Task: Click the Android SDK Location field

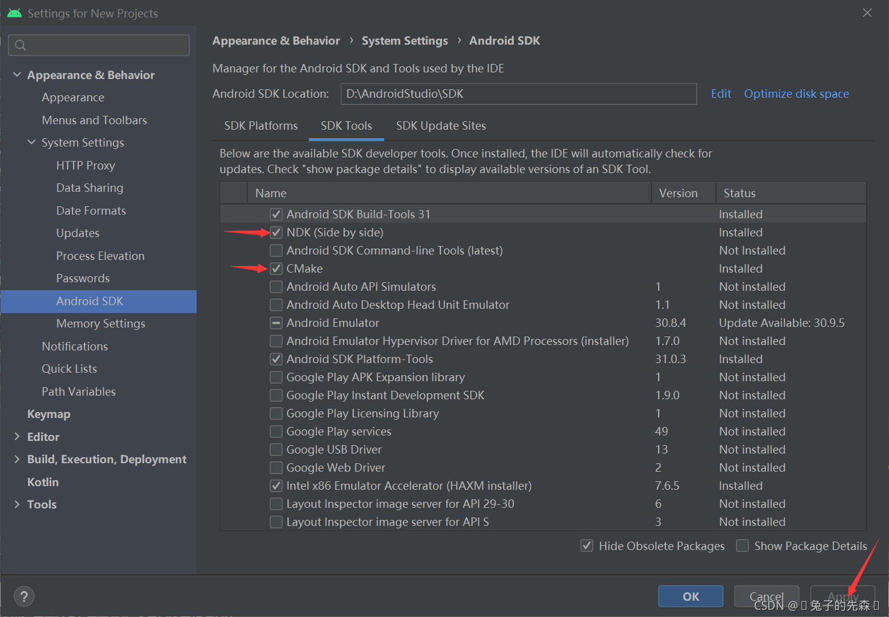Action: [x=519, y=93]
